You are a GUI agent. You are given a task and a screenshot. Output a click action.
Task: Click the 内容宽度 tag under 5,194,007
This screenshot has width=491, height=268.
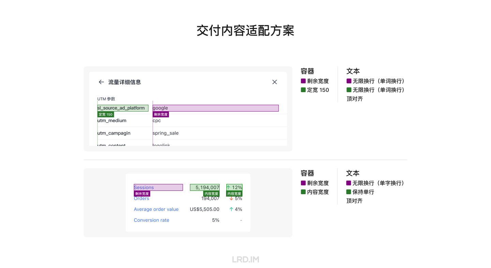coord(211,194)
